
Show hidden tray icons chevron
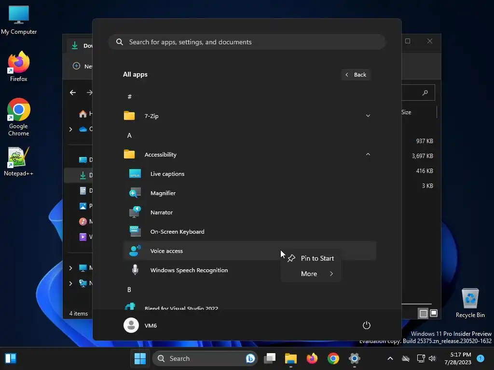pyautogui.click(x=390, y=358)
